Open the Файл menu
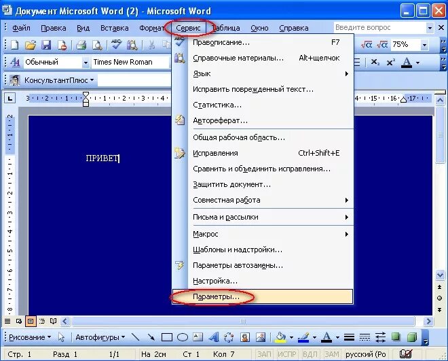 [x=21, y=28]
